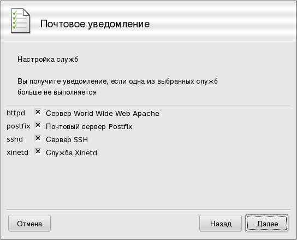The width and height of the screenshot is (297, 240).
Task: Click the 'Почтовый сервер Postfix' description
Action: tap(89, 126)
